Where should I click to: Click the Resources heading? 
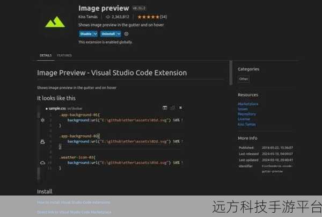tap(248, 95)
